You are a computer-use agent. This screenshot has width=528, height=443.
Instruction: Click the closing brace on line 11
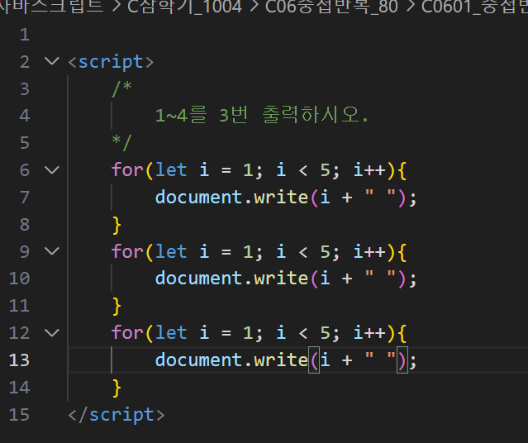tap(117, 307)
